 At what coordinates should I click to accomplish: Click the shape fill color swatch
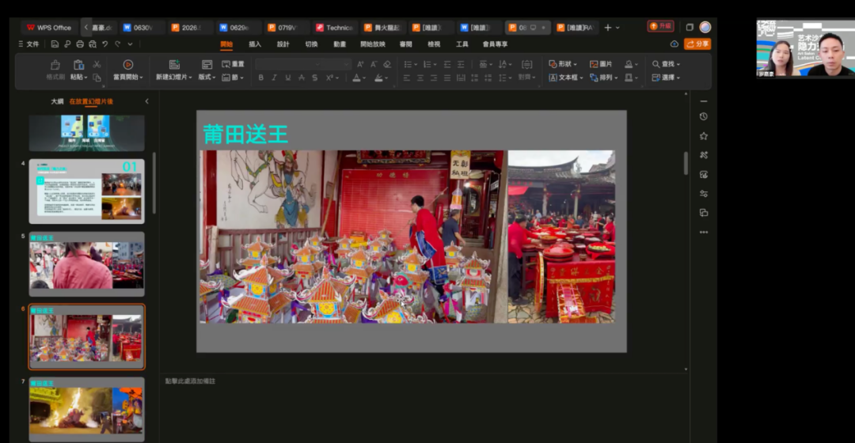tap(629, 64)
